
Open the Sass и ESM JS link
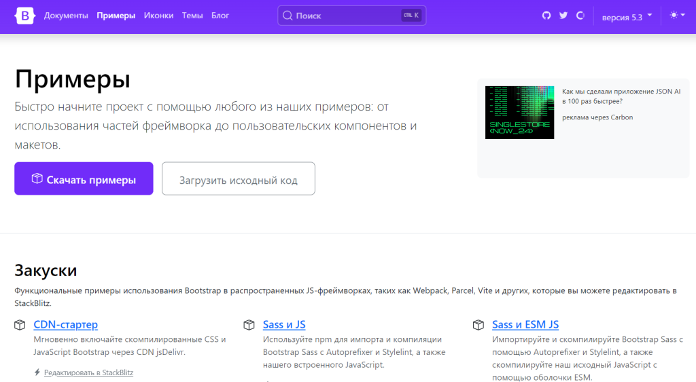click(x=525, y=324)
